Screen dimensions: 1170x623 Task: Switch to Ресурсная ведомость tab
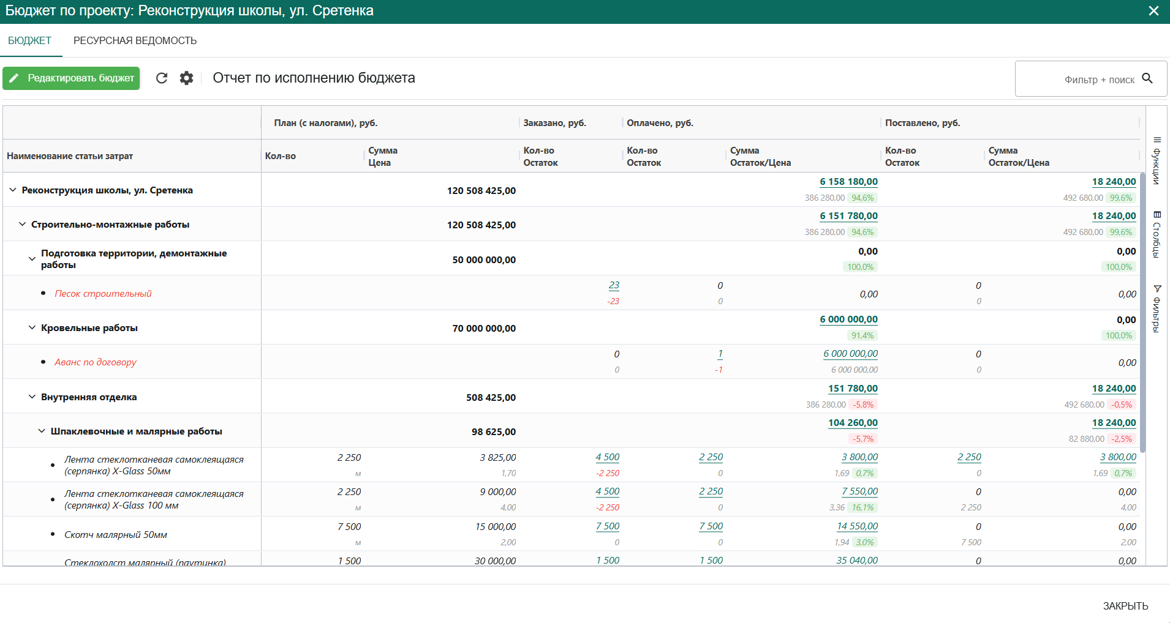coord(135,40)
